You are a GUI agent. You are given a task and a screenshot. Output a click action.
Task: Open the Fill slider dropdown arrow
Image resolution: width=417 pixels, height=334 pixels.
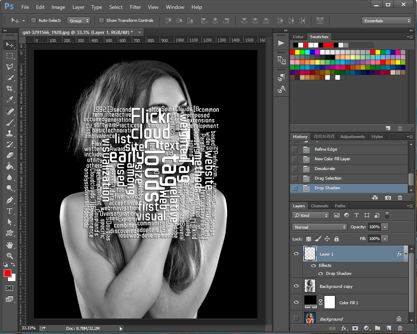coord(385,239)
